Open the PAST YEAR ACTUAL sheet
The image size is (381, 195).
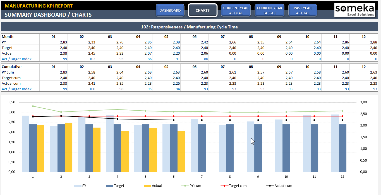click(x=303, y=10)
